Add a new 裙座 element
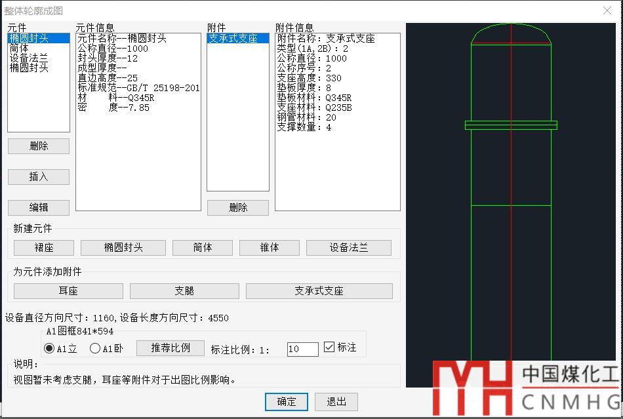The width and height of the screenshot is (623, 419). pyautogui.click(x=44, y=248)
